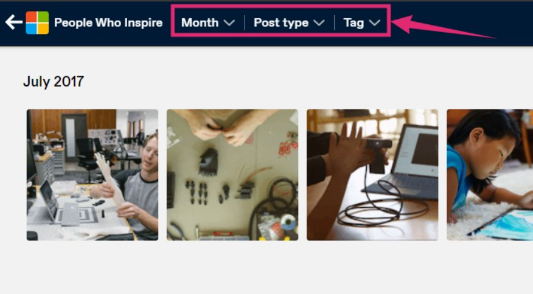
Task: Open the People Who Inspire blog title
Action: point(108,22)
